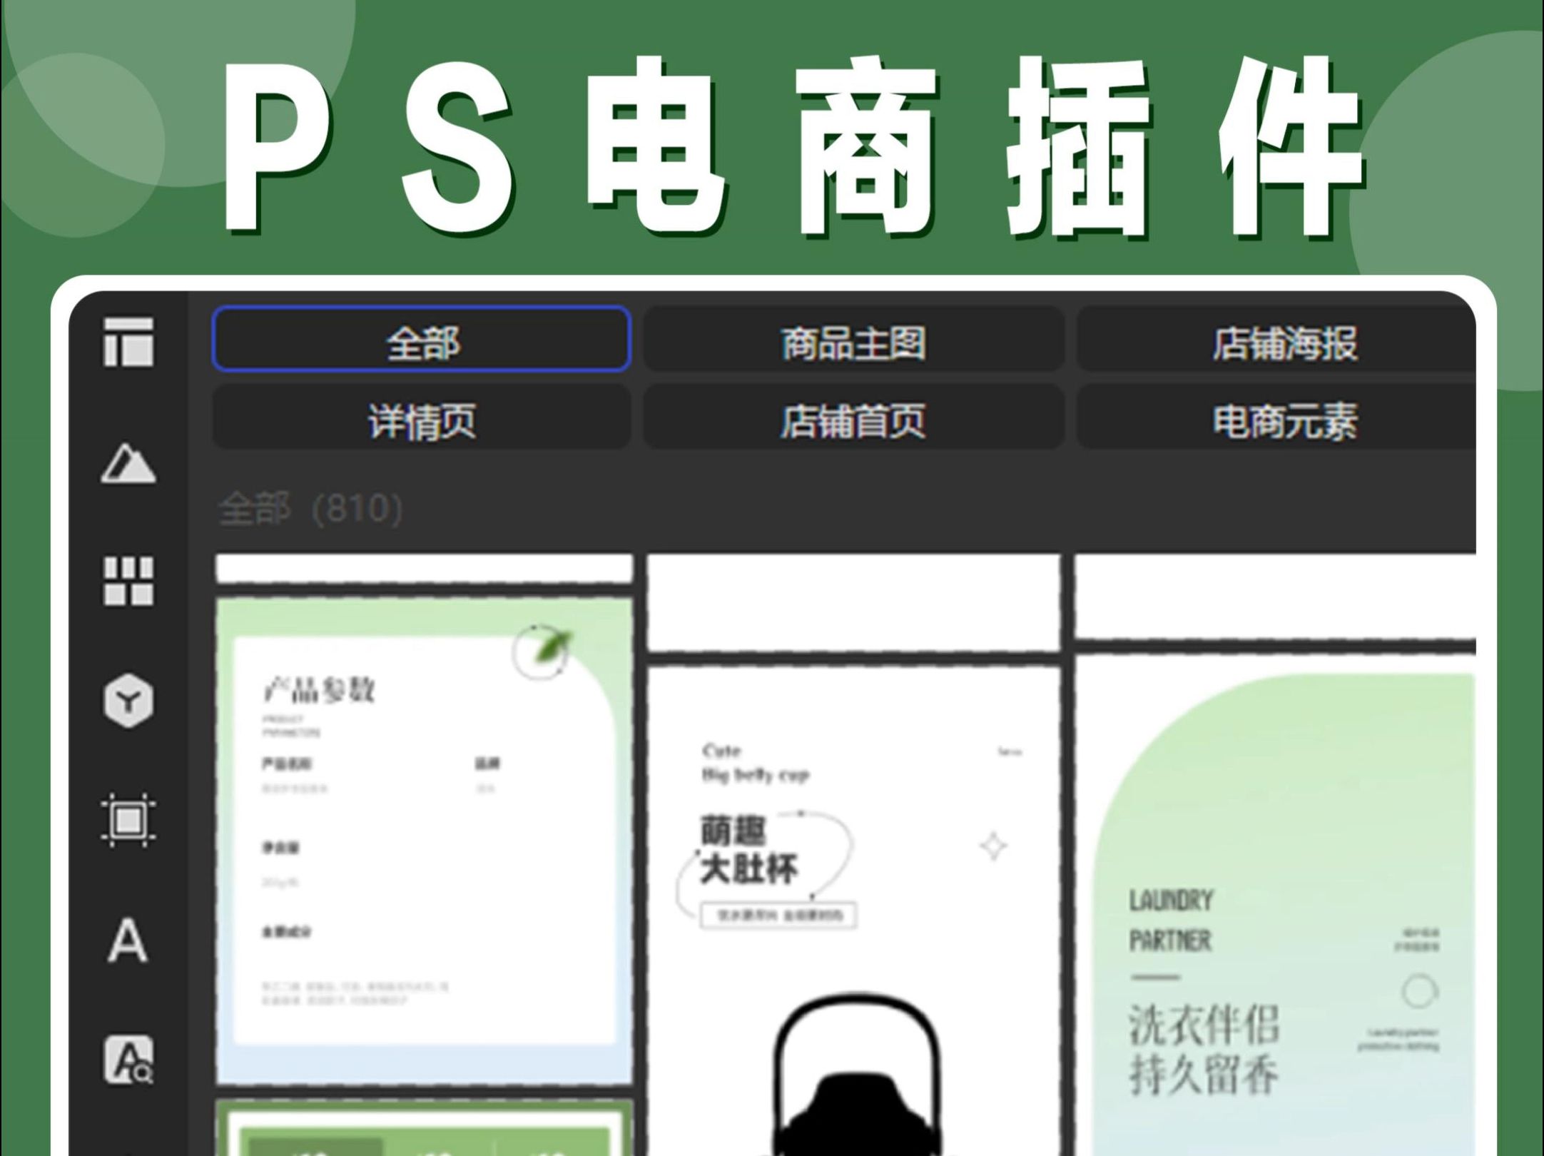1544x1156 pixels.
Task: Click the 全部 (810) count label
Action: click(x=310, y=508)
